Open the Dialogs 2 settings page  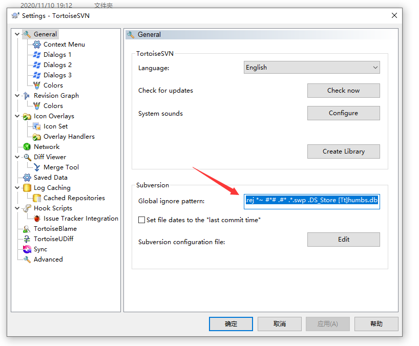coord(57,65)
